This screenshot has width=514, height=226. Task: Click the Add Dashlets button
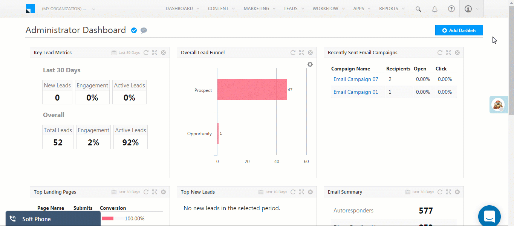tap(459, 30)
